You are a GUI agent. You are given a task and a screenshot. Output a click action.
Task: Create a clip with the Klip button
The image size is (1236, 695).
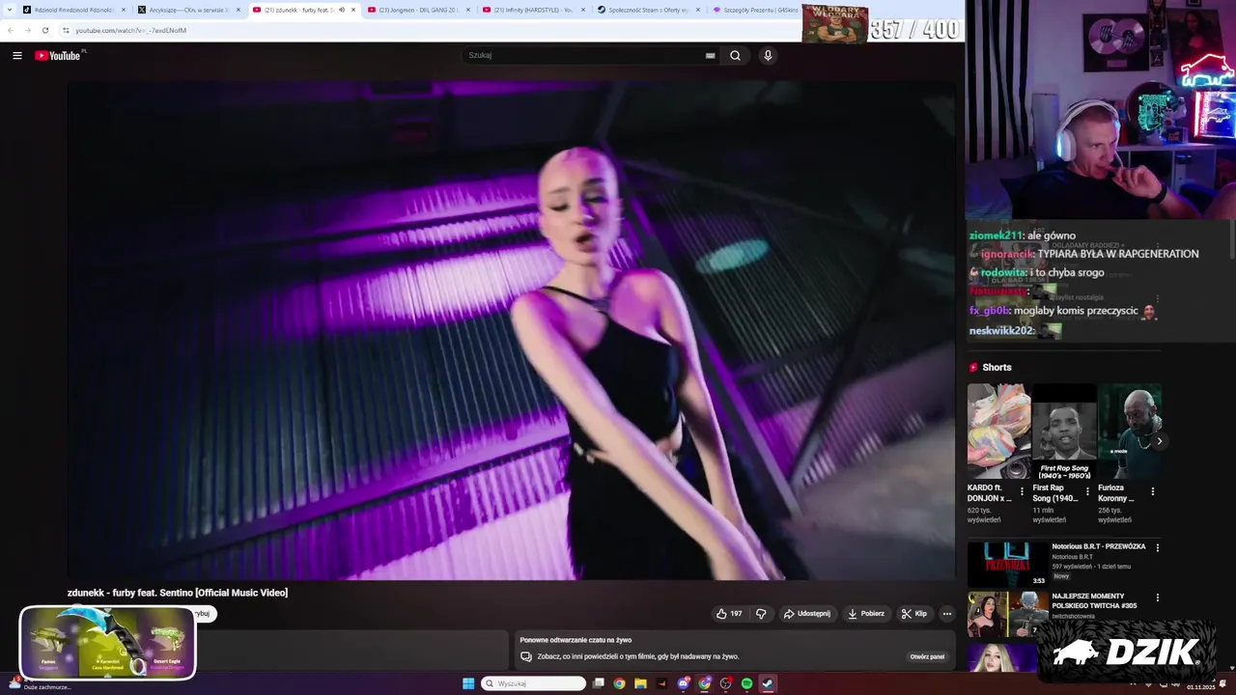click(914, 614)
